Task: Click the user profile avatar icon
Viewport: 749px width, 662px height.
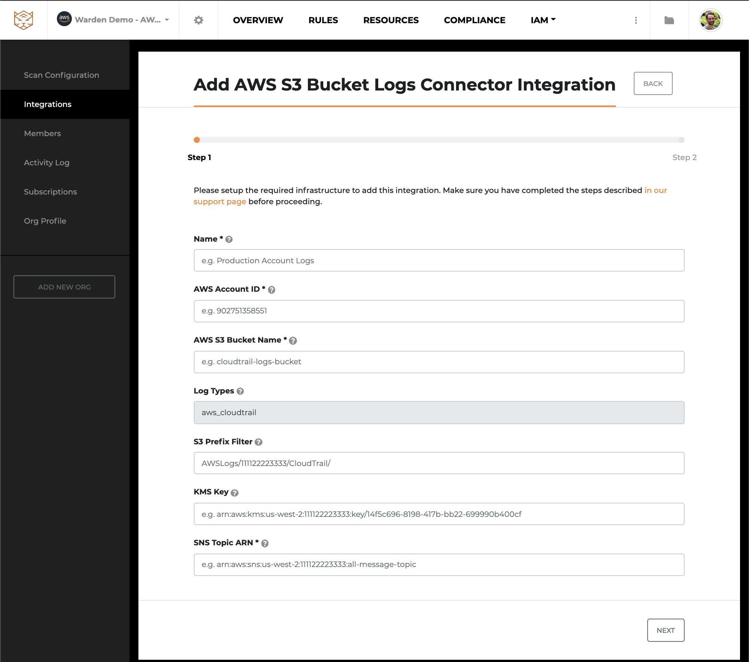Action: pos(711,20)
